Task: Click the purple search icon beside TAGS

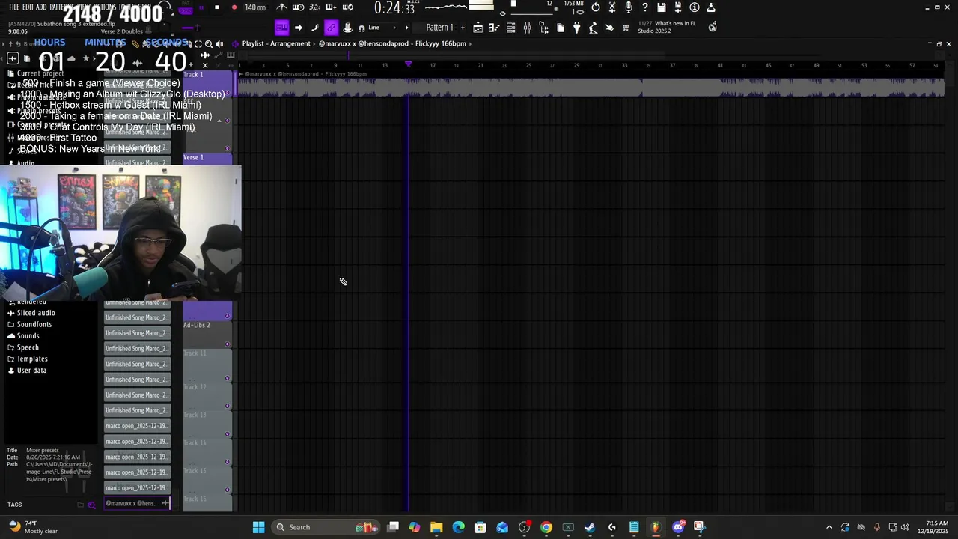Action: tap(92, 505)
